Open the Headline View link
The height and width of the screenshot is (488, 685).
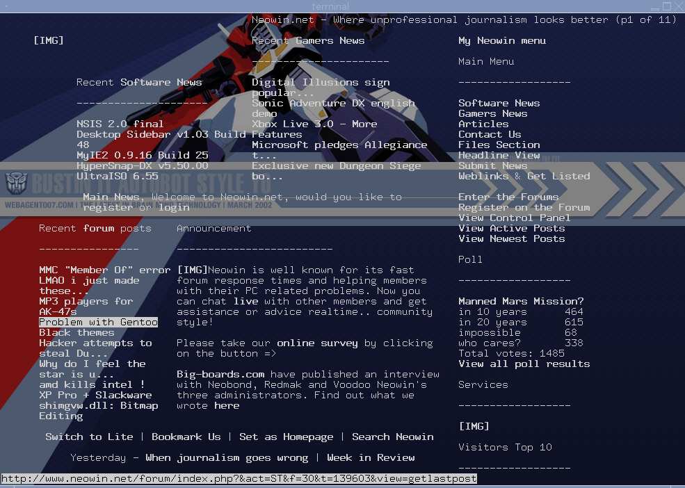(x=499, y=156)
